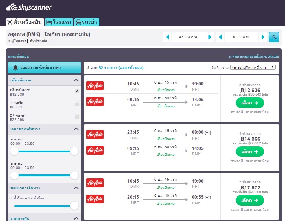Click the return time slider left handle

pyautogui.click(x=14, y=175)
